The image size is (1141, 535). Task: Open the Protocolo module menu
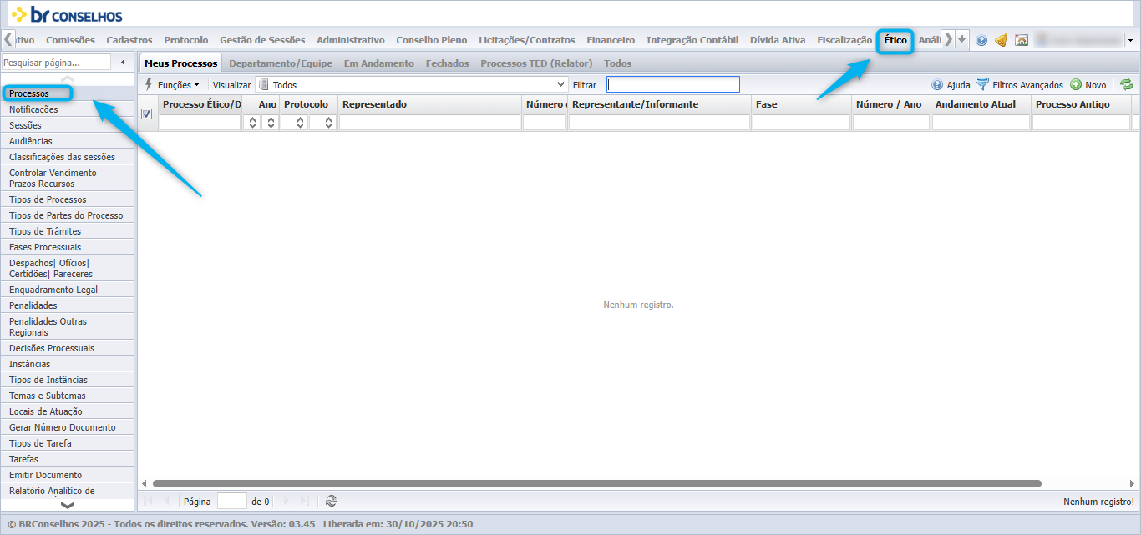tap(186, 40)
